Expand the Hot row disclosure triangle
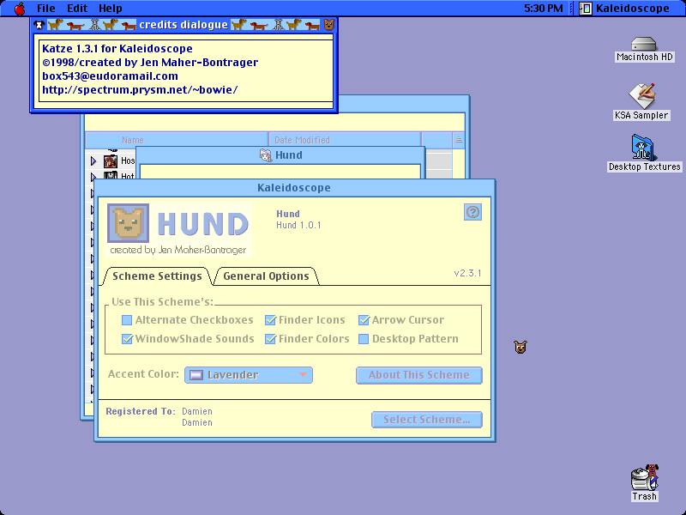Image resolution: width=686 pixels, height=515 pixels. (x=93, y=177)
